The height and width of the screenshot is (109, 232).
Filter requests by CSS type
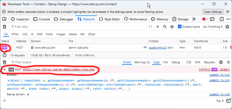click(x=25, y=34)
